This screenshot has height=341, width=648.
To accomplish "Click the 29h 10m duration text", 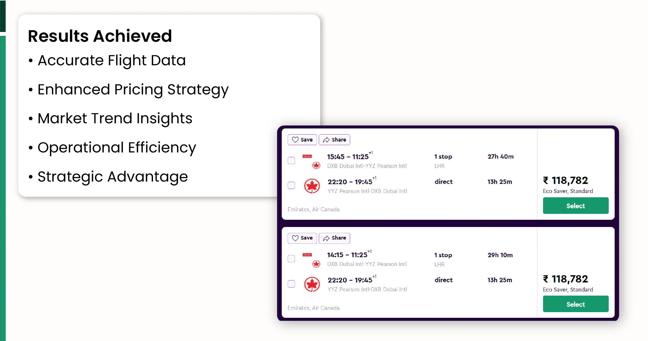I will [500, 255].
